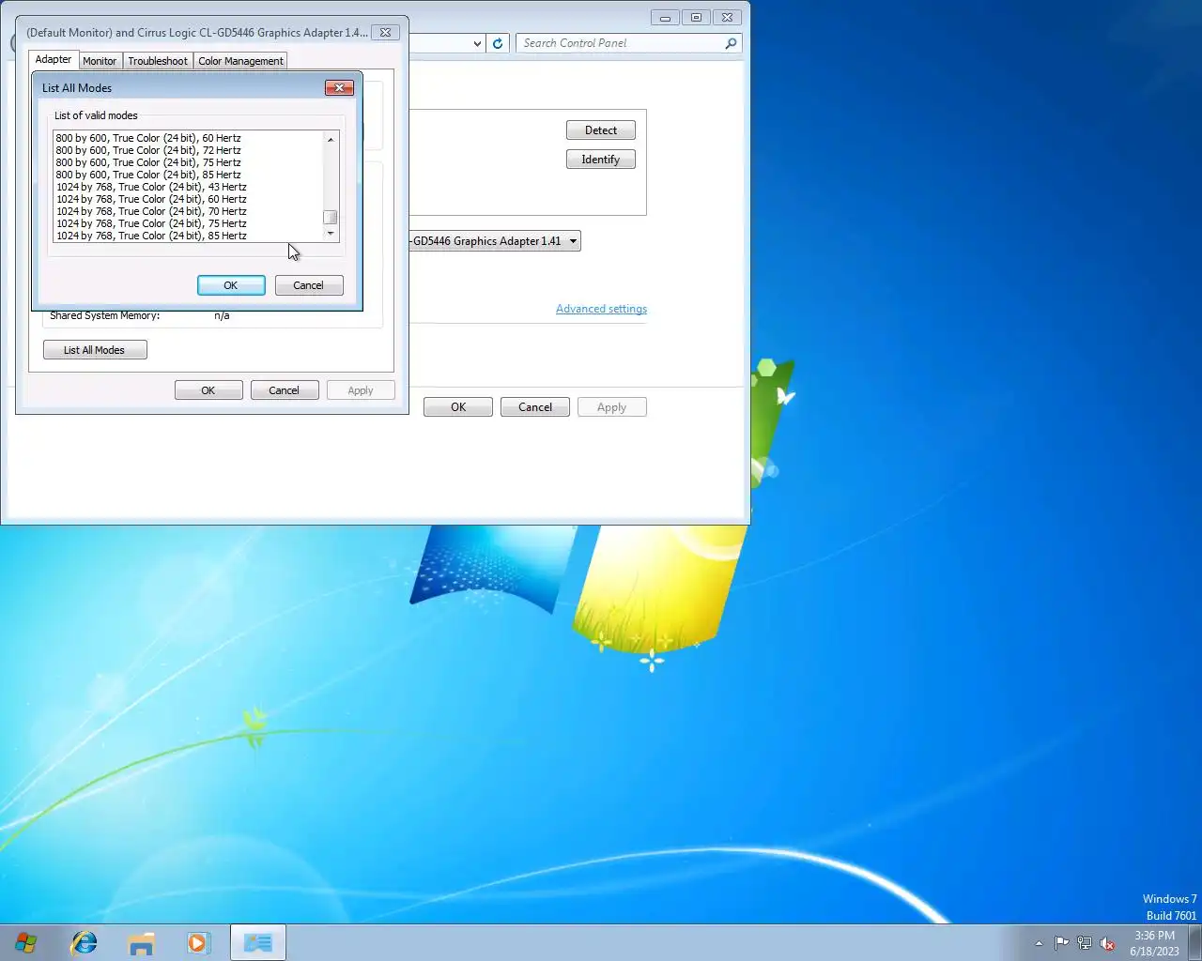This screenshot has width=1202, height=961.
Task: Select 800 by 600, 75 Hertz mode
Action: (x=148, y=162)
